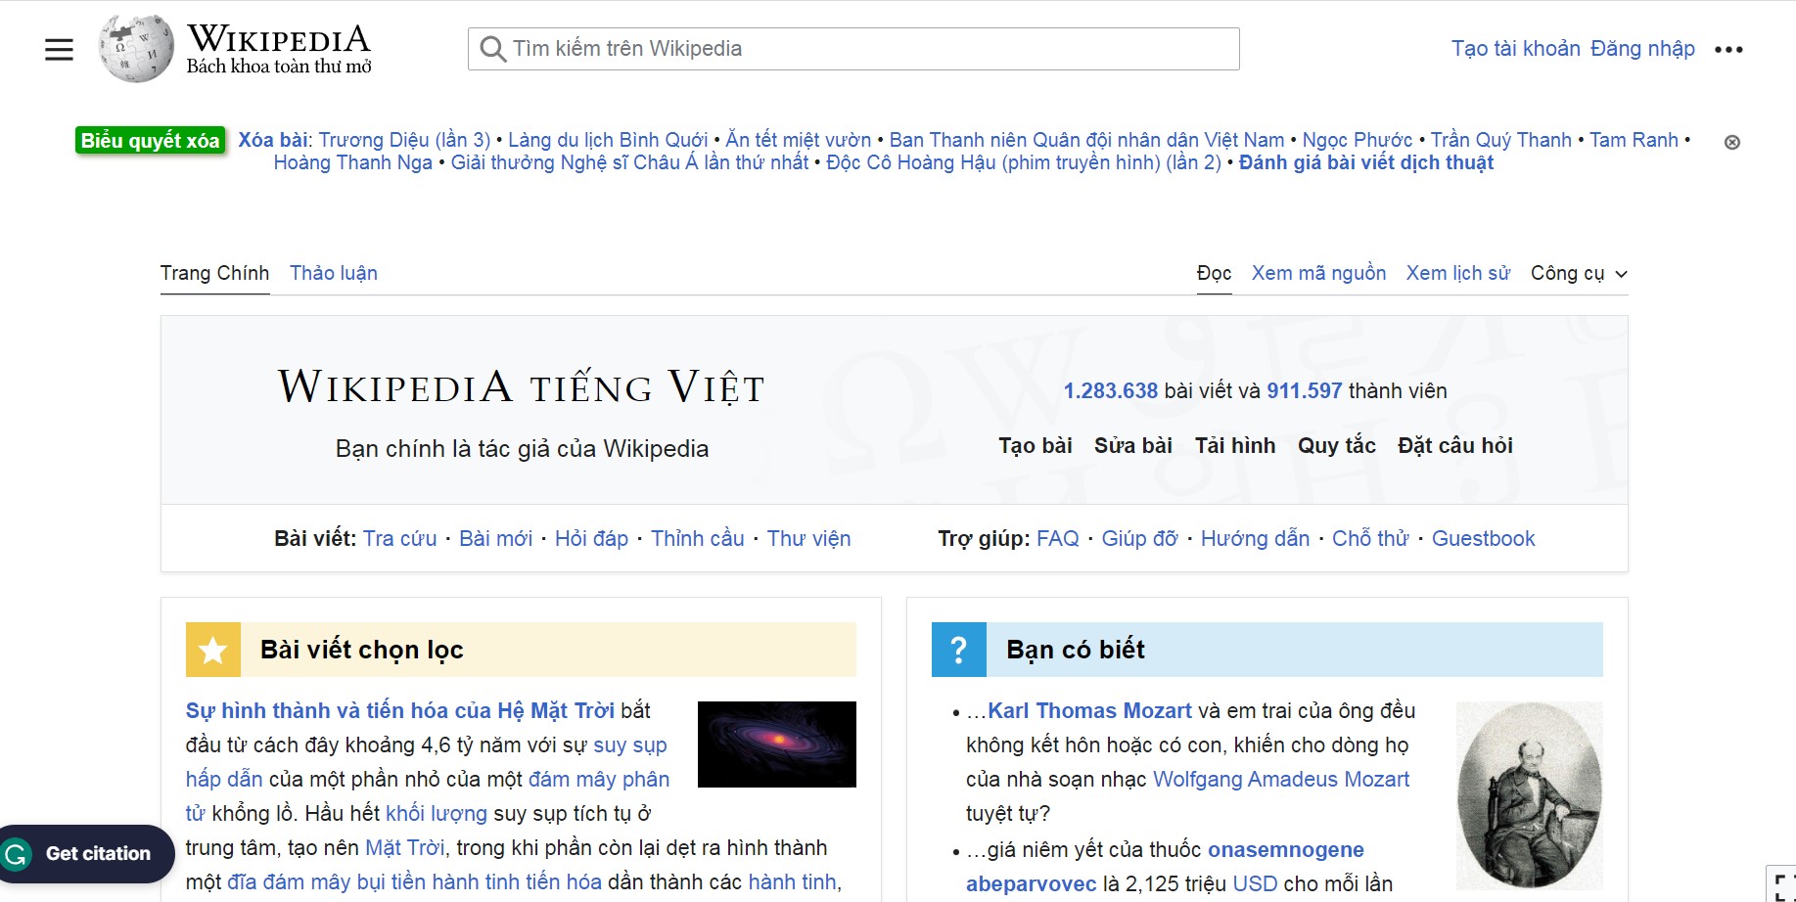Click Tạo bài link

(x=1036, y=445)
